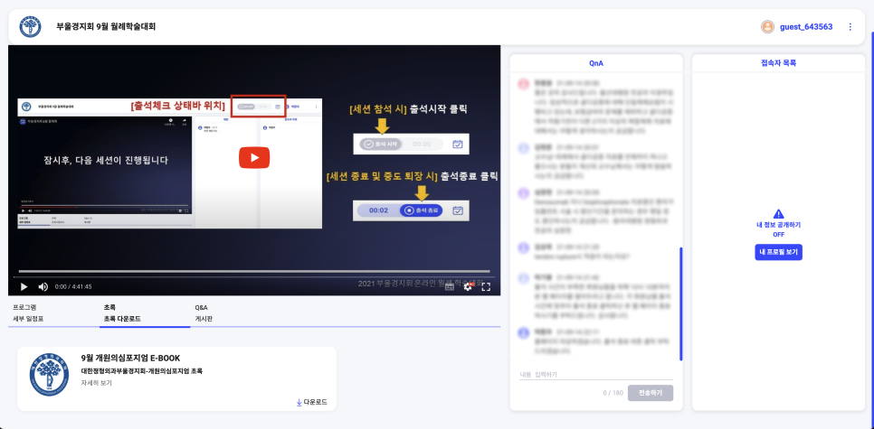Start the video with the red YouTube play button

[254, 157]
